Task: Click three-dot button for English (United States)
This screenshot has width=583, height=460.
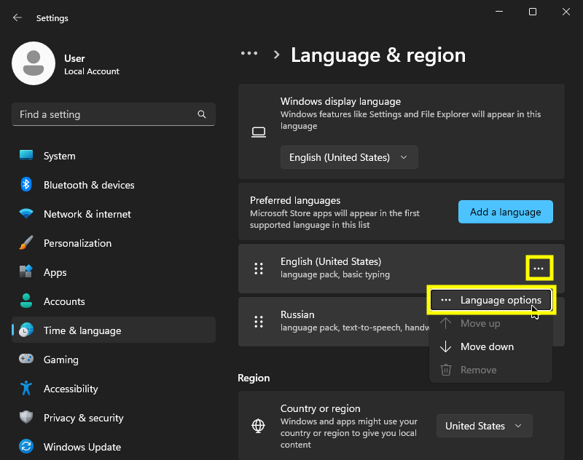Action: pos(539,269)
